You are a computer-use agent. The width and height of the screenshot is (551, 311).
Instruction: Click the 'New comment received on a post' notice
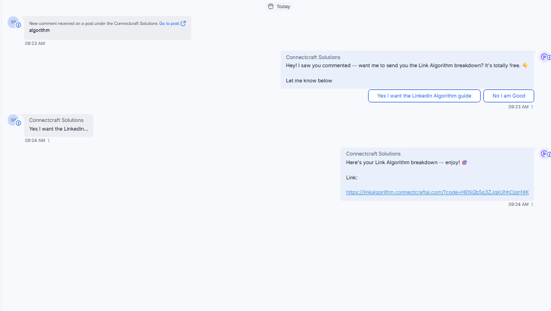point(93,24)
